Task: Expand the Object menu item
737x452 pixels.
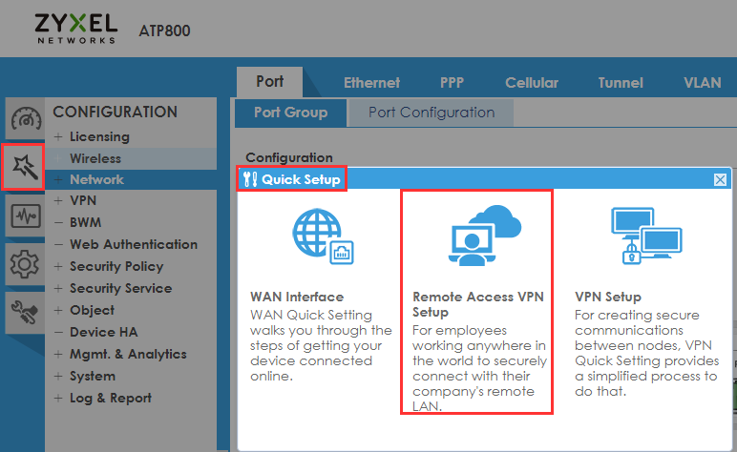Action: tap(92, 310)
